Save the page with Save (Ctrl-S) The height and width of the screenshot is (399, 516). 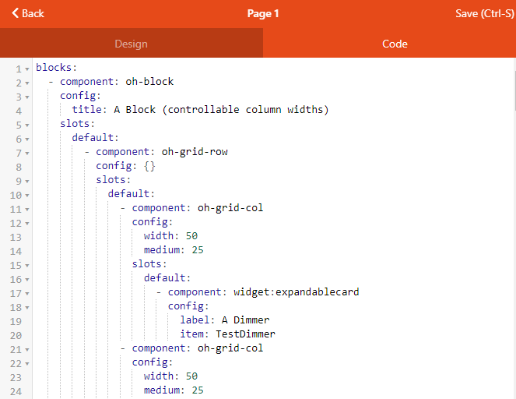point(483,13)
